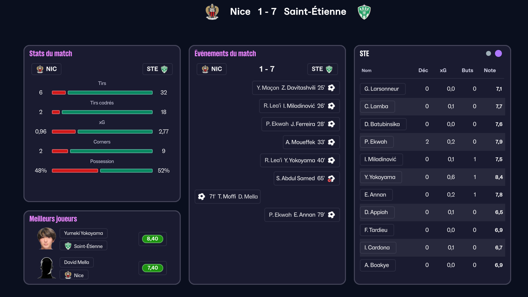Click the goal icon for Moueffek 33'
Viewport: 528px width, 297px height.
331,142
